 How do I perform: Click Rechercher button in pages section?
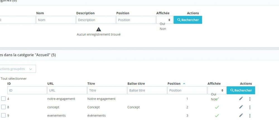241,90
